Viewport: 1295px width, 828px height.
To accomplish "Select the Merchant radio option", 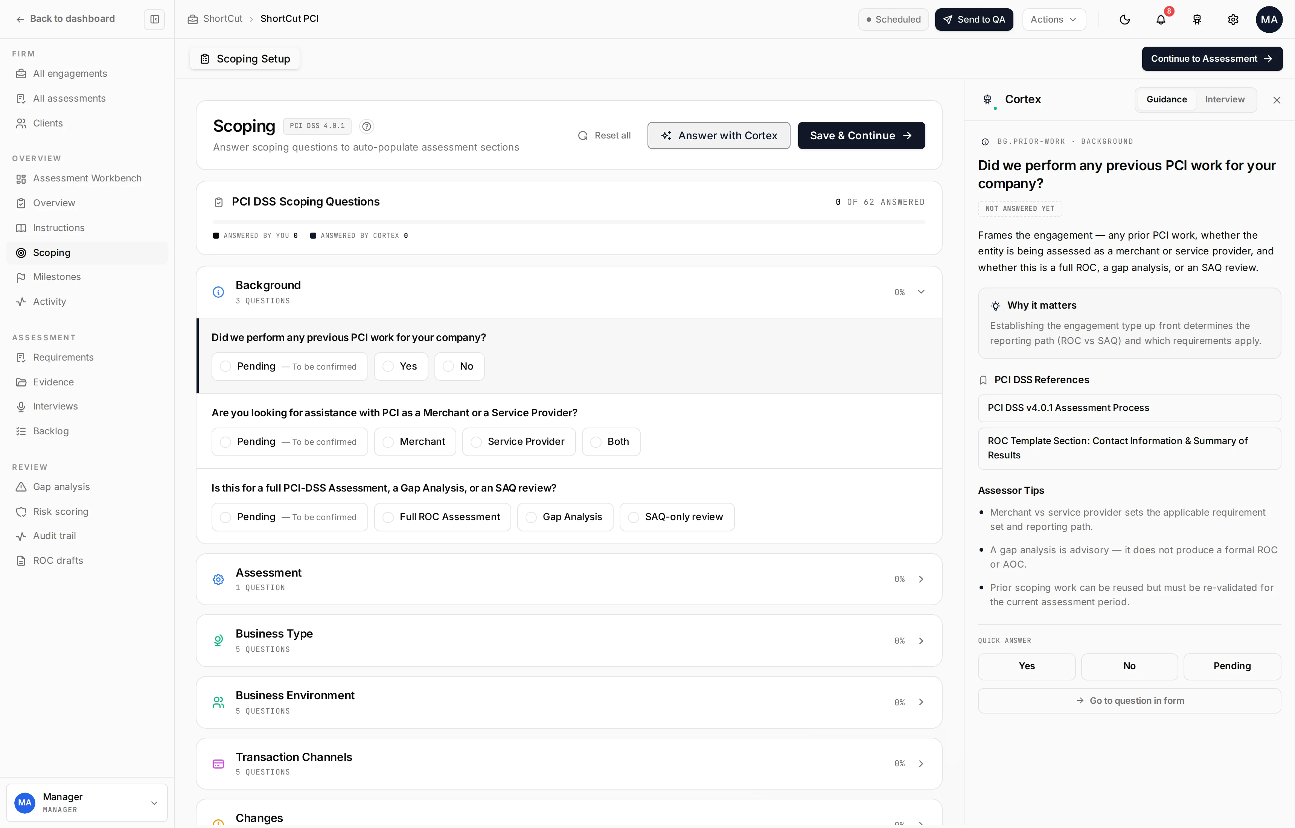I will pyautogui.click(x=414, y=441).
